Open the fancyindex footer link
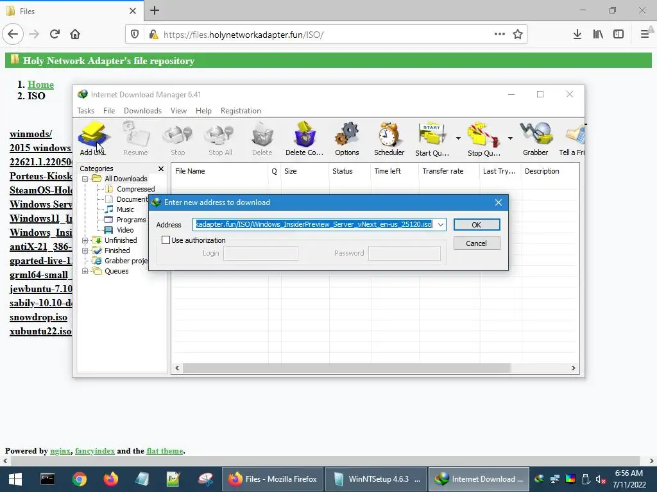Screen dimensions: 657x492 [95, 451]
